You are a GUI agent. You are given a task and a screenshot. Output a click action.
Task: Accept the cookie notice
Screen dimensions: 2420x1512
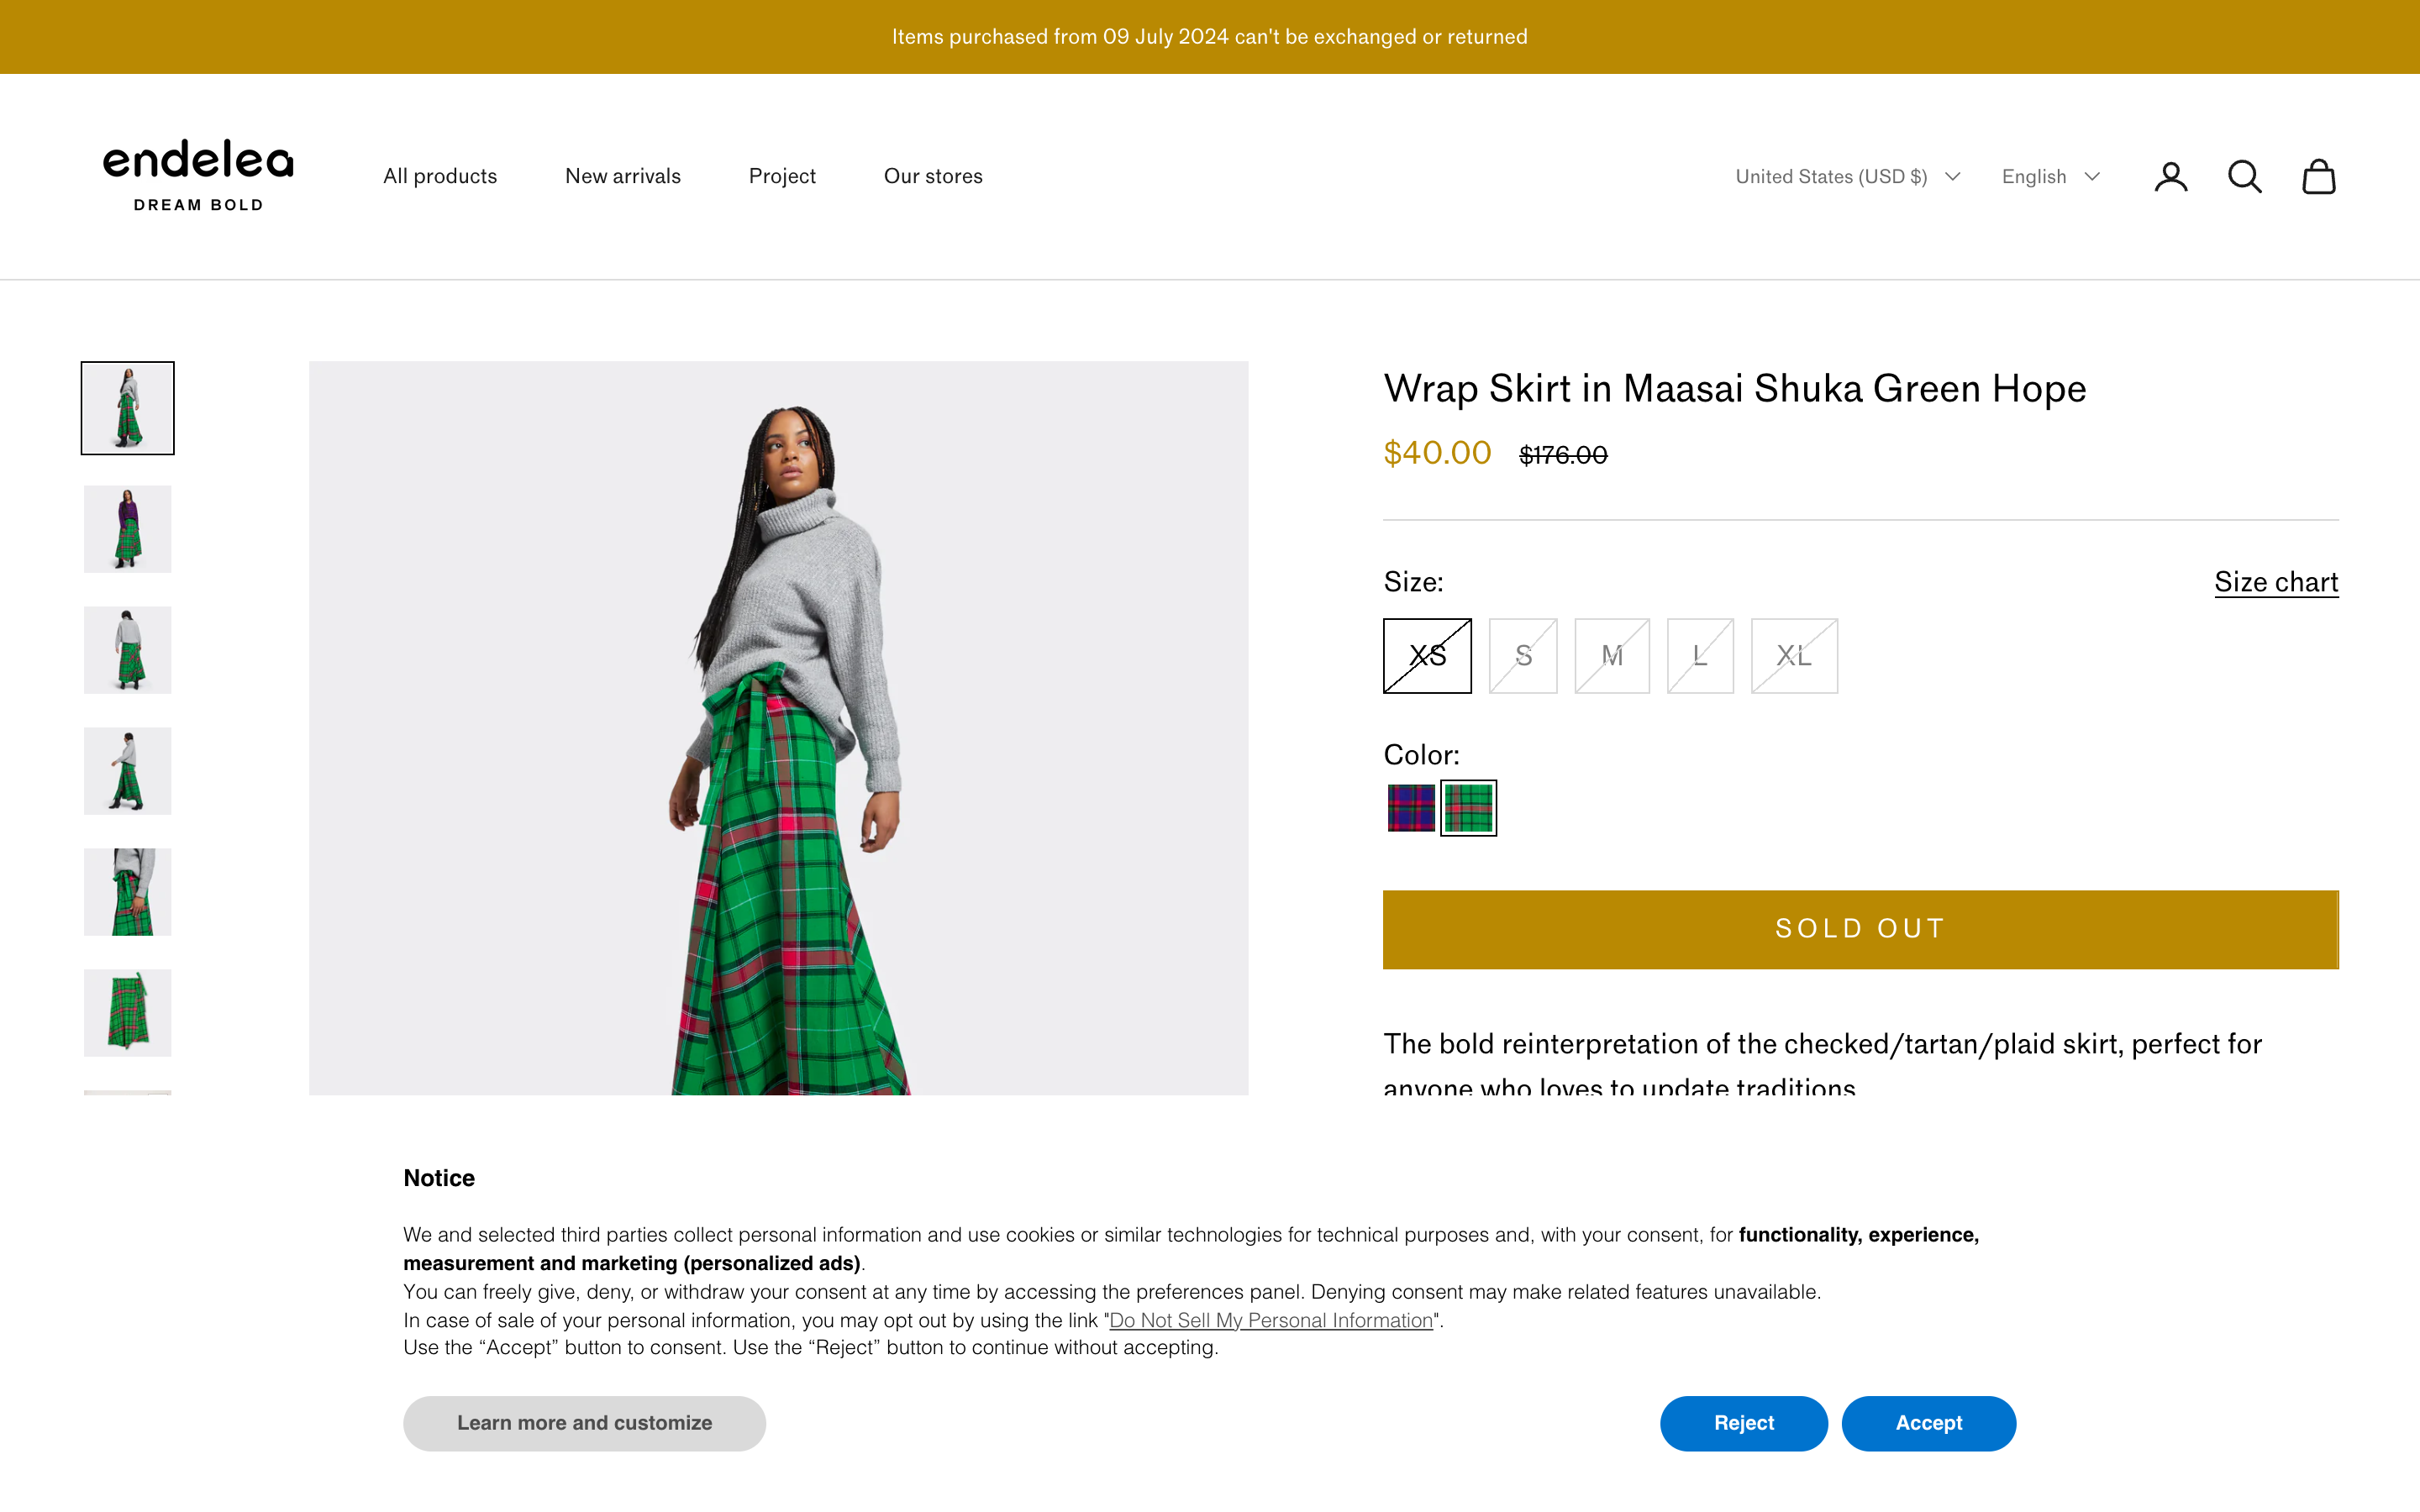[1928, 1423]
